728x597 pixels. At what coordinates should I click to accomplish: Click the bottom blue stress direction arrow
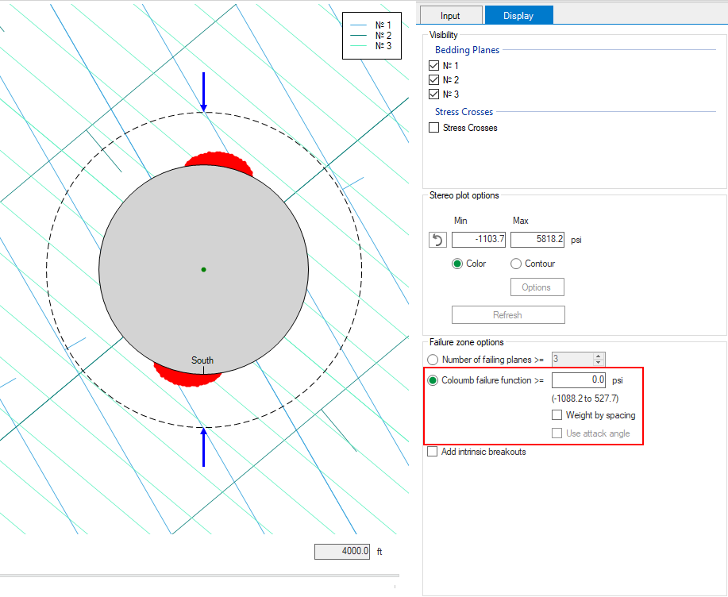coord(204,447)
